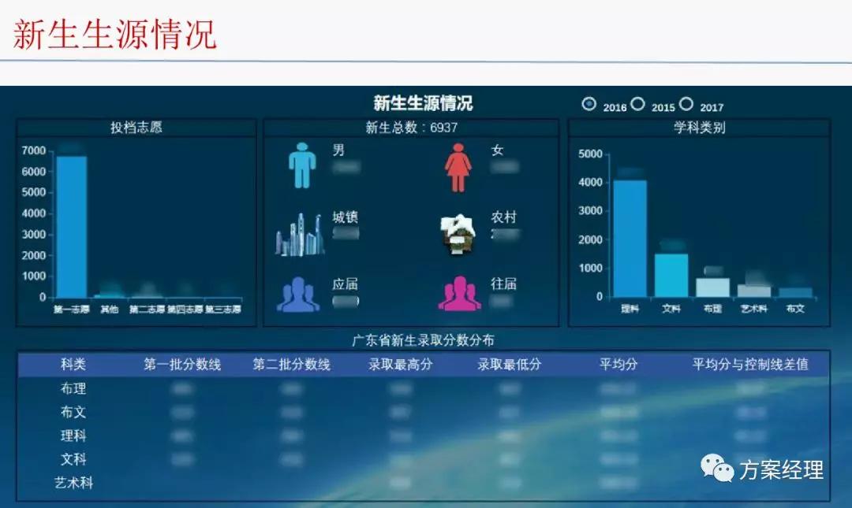Select the 艺术科 x-axis label in 学科类别 chart
The width and height of the screenshot is (852, 508).
coord(753,309)
